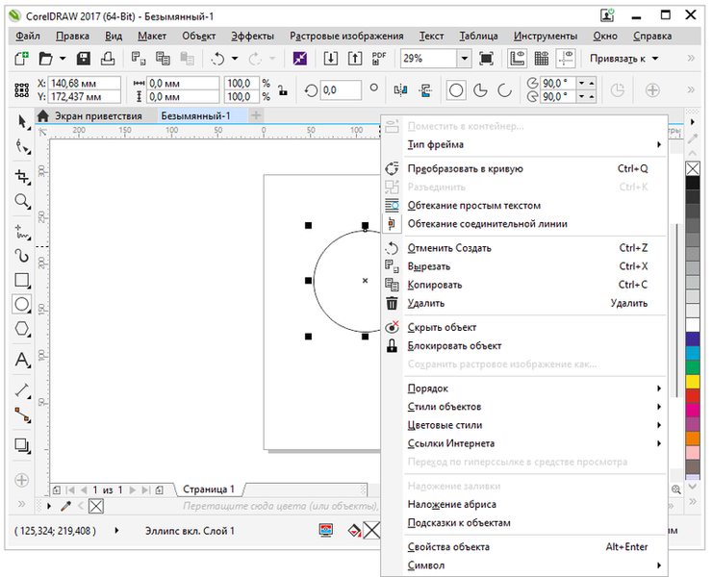The width and height of the screenshot is (712, 577).
Task: Open the Растровые изображения menu
Action: pyautogui.click(x=346, y=36)
